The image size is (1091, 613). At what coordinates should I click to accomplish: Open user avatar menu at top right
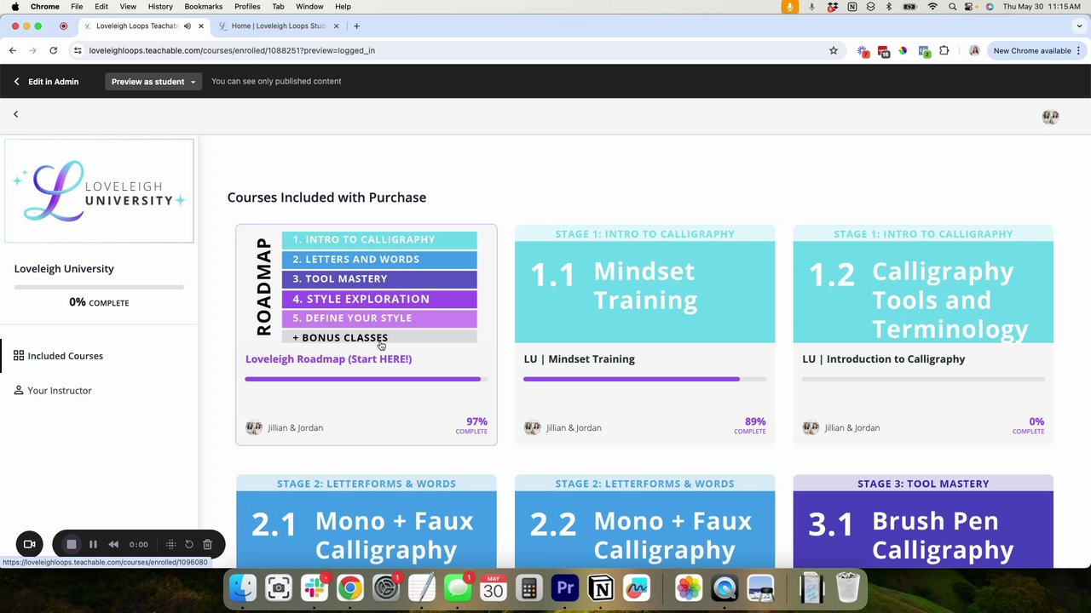point(1050,117)
